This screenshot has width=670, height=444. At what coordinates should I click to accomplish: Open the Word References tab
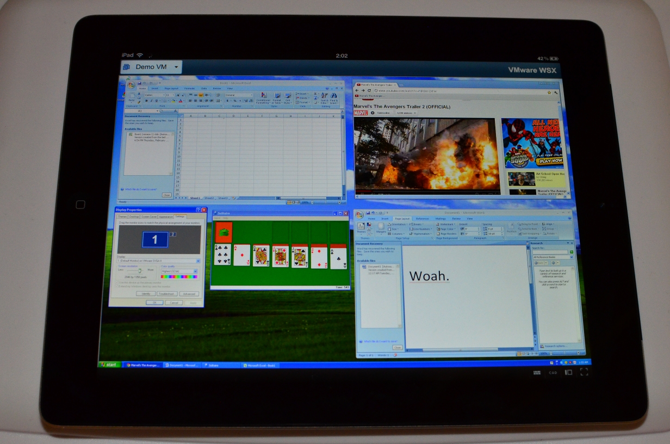click(x=422, y=219)
